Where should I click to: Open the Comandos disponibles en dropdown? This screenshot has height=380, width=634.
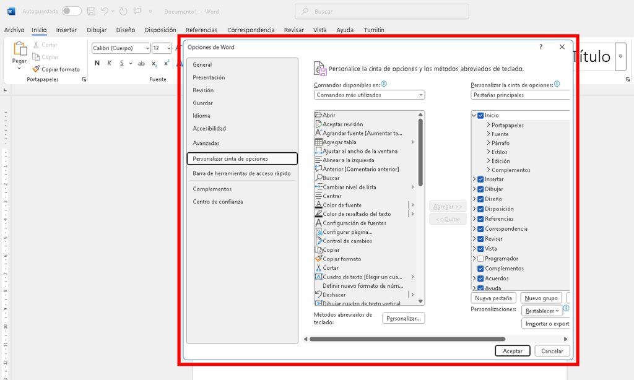point(369,95)
